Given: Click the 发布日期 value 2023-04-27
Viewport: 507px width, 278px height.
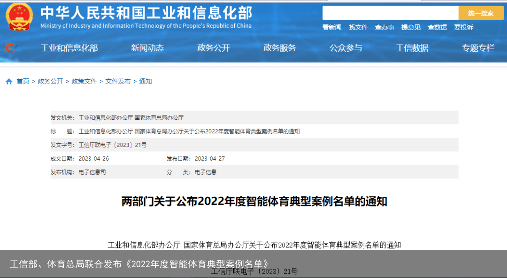Looking at the screenshot, I should coord(210,159).
